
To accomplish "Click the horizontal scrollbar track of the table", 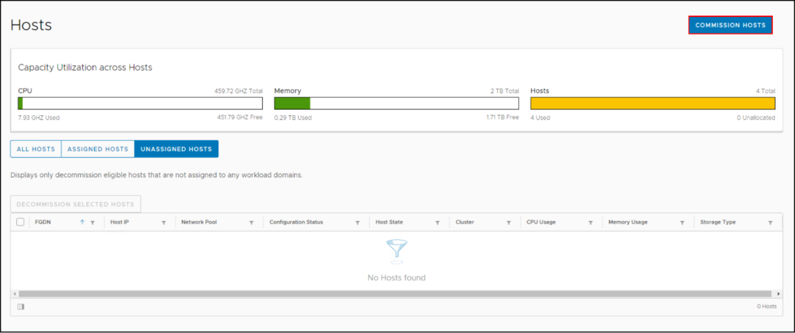I will click(395, 294).
